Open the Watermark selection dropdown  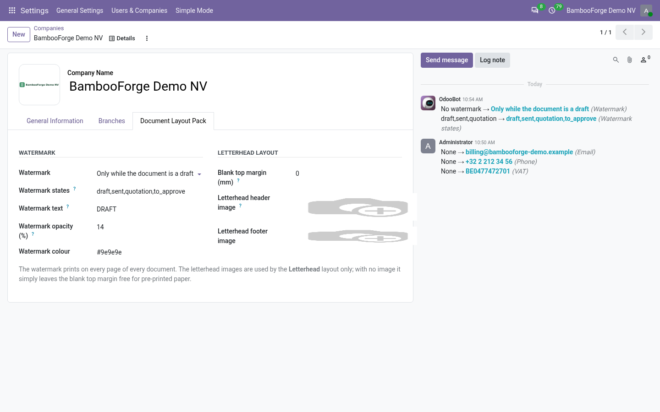149,173
